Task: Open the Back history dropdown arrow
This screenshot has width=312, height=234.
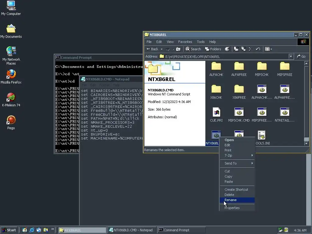Action: click(x=161, y=49)
